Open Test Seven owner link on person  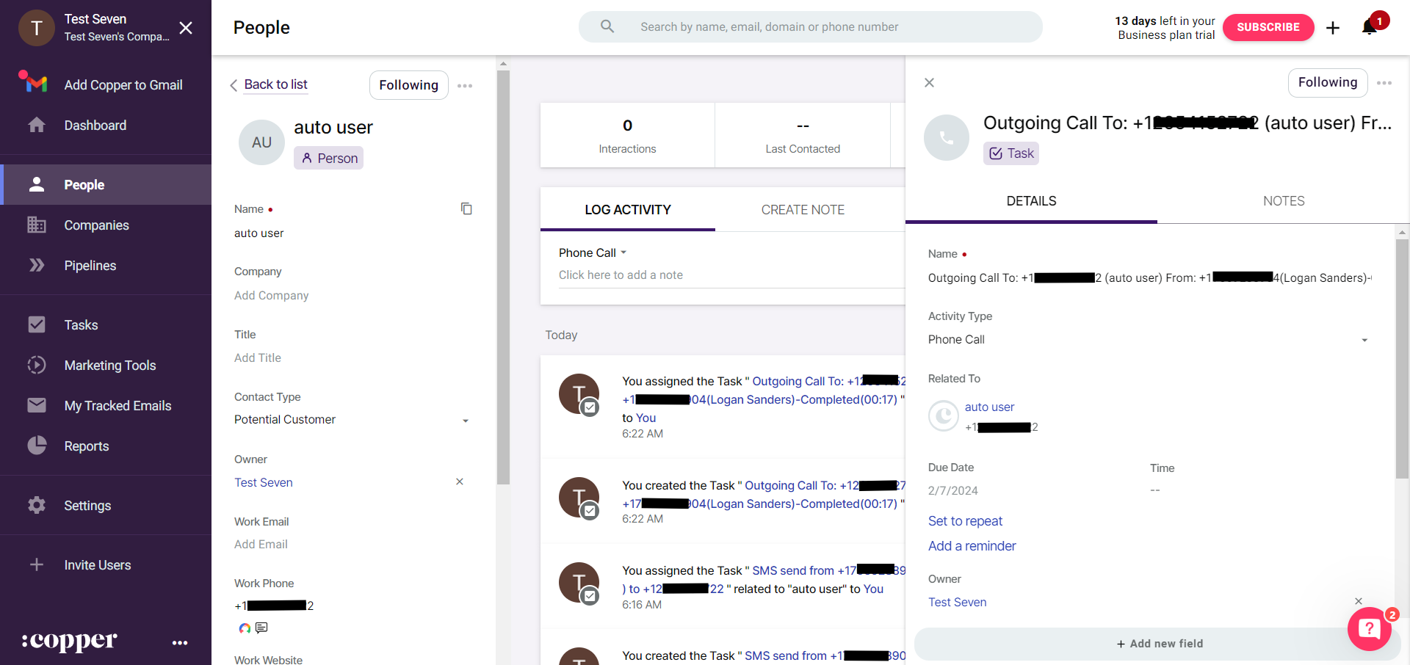point(263,482)
